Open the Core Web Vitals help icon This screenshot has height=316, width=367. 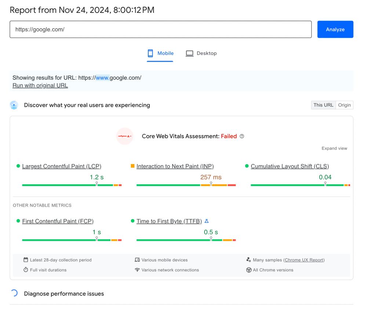(242, 136)
